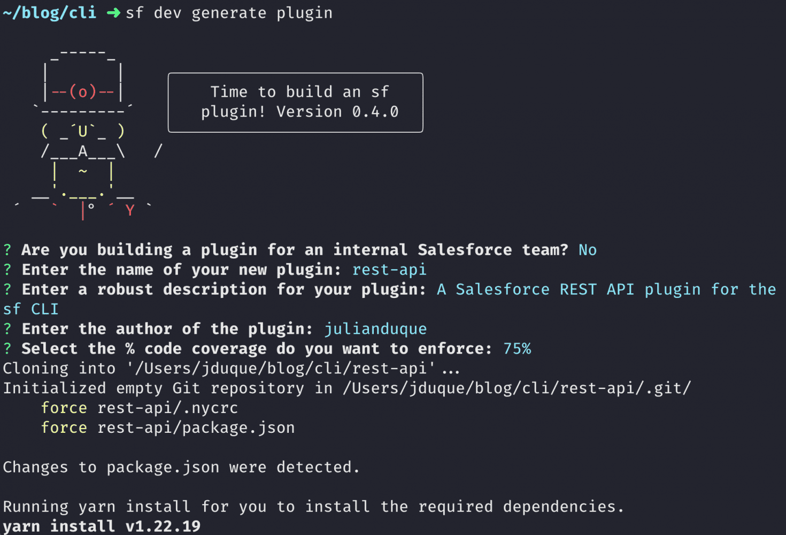This screenshot has height=535, width=786.
Task: Click the 'Changes to package.json were detected.' line
Action: pos(181,468)
